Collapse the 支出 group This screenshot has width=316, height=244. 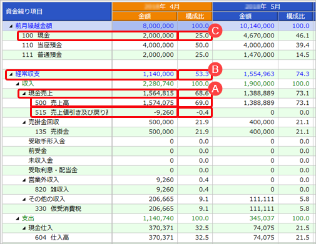(18, 218)
